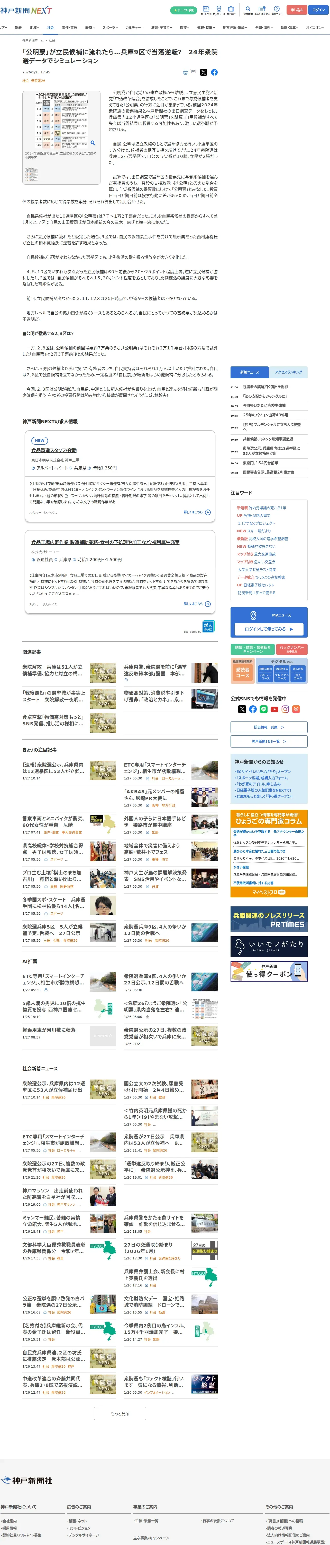Expand the 地域 navigation dropdown
The width and height of the screenshot is (330, 1545).
click(x=34, y=28)
